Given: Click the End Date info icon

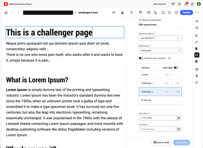Looking at the screenshot, I should (x=148, y=125).
